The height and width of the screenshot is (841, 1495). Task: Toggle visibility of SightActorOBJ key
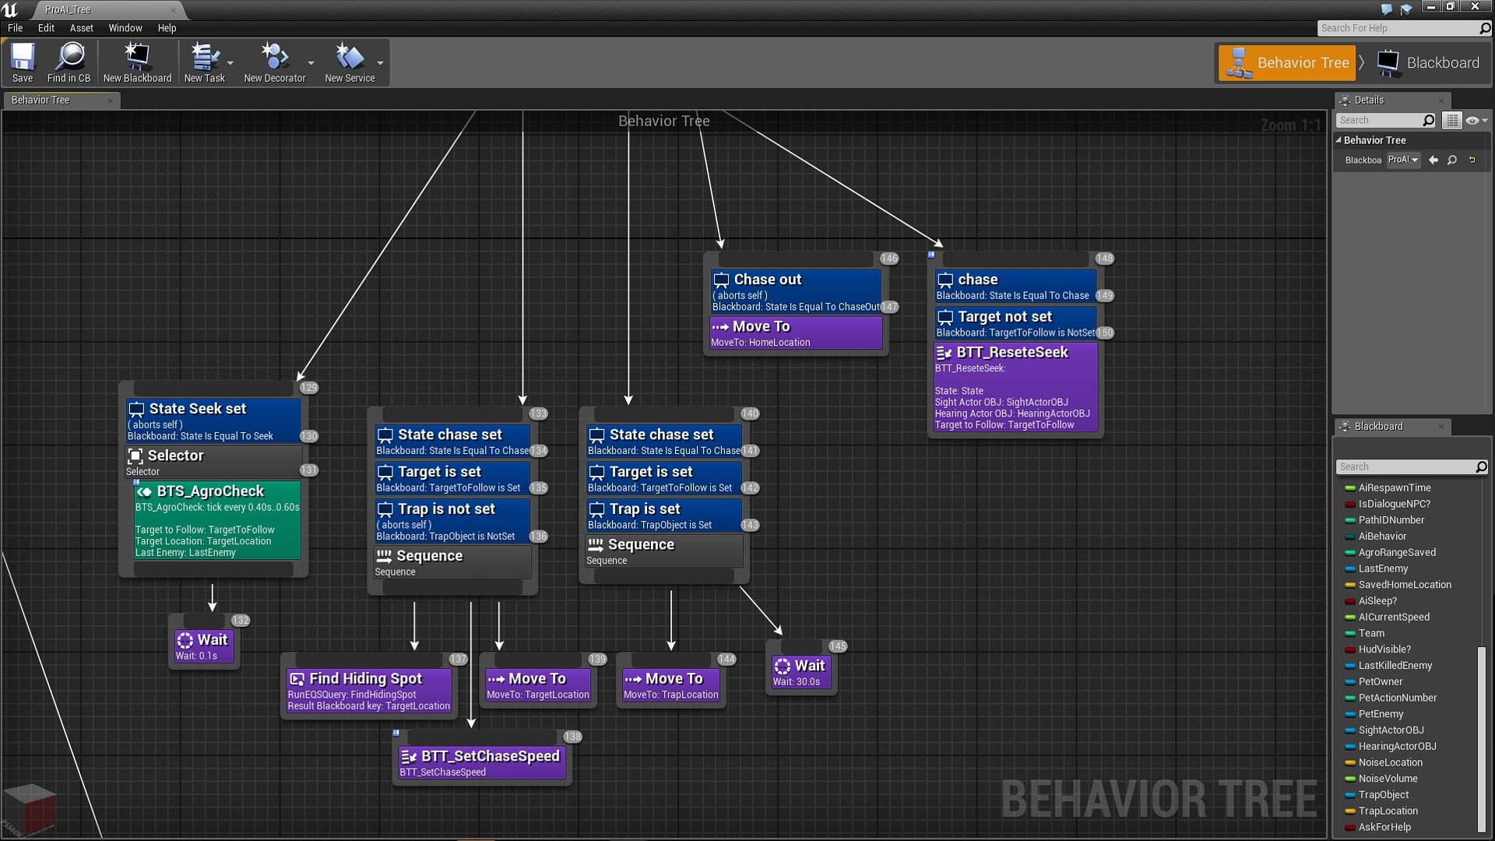(1349, 730)
